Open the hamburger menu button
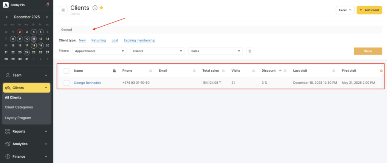Image resolution: width=387 pixels, height=163 pixels. (63, 10)
